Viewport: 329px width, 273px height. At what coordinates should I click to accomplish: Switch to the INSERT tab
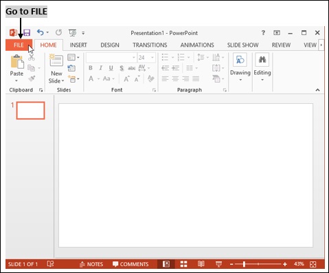[x=78, y=45]
